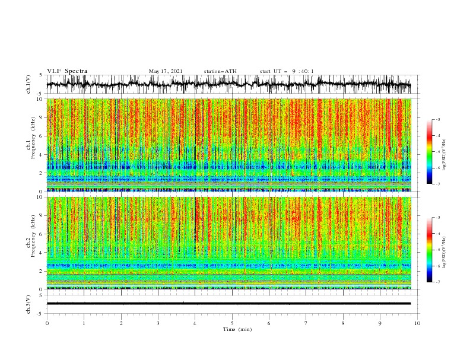Image resolution: width=470 pixels, height=363 pixels.
Task: Click time-axis tick label "7" under the ch.3 plot
Action: tap(306, 323)
